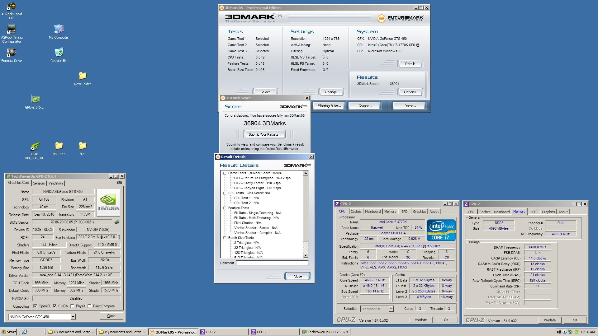This screenshot has width=598, height=336.
Task: Enable the DirectCompute checkbox
Action: [89, 306]
